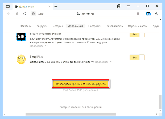Screen dimensions: 165x119
Task: Expand Подробнее under Steam Inventory Helper
Action: [39, 46]
